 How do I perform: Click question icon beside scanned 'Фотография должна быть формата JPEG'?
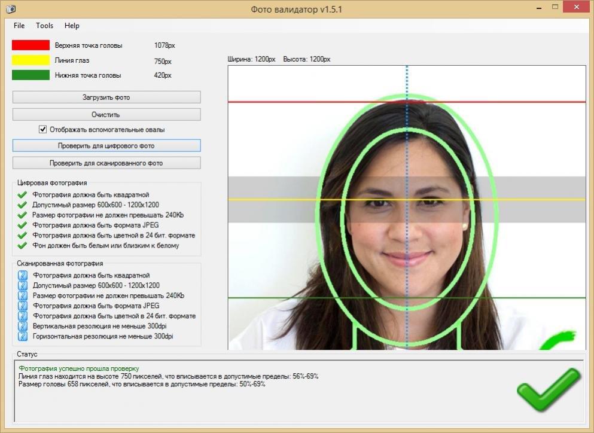pyautogui.click(x=23, y=306)
